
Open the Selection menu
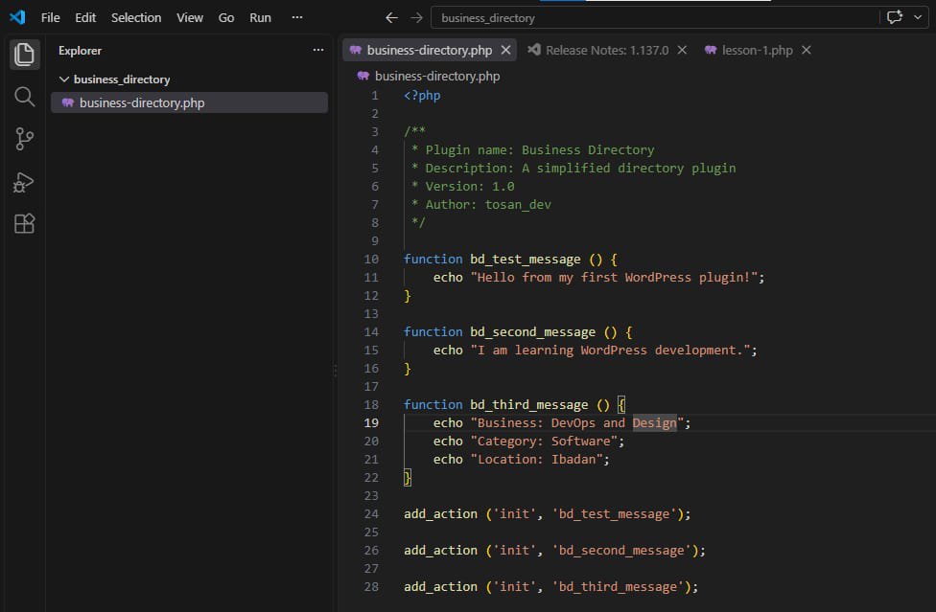136,18
